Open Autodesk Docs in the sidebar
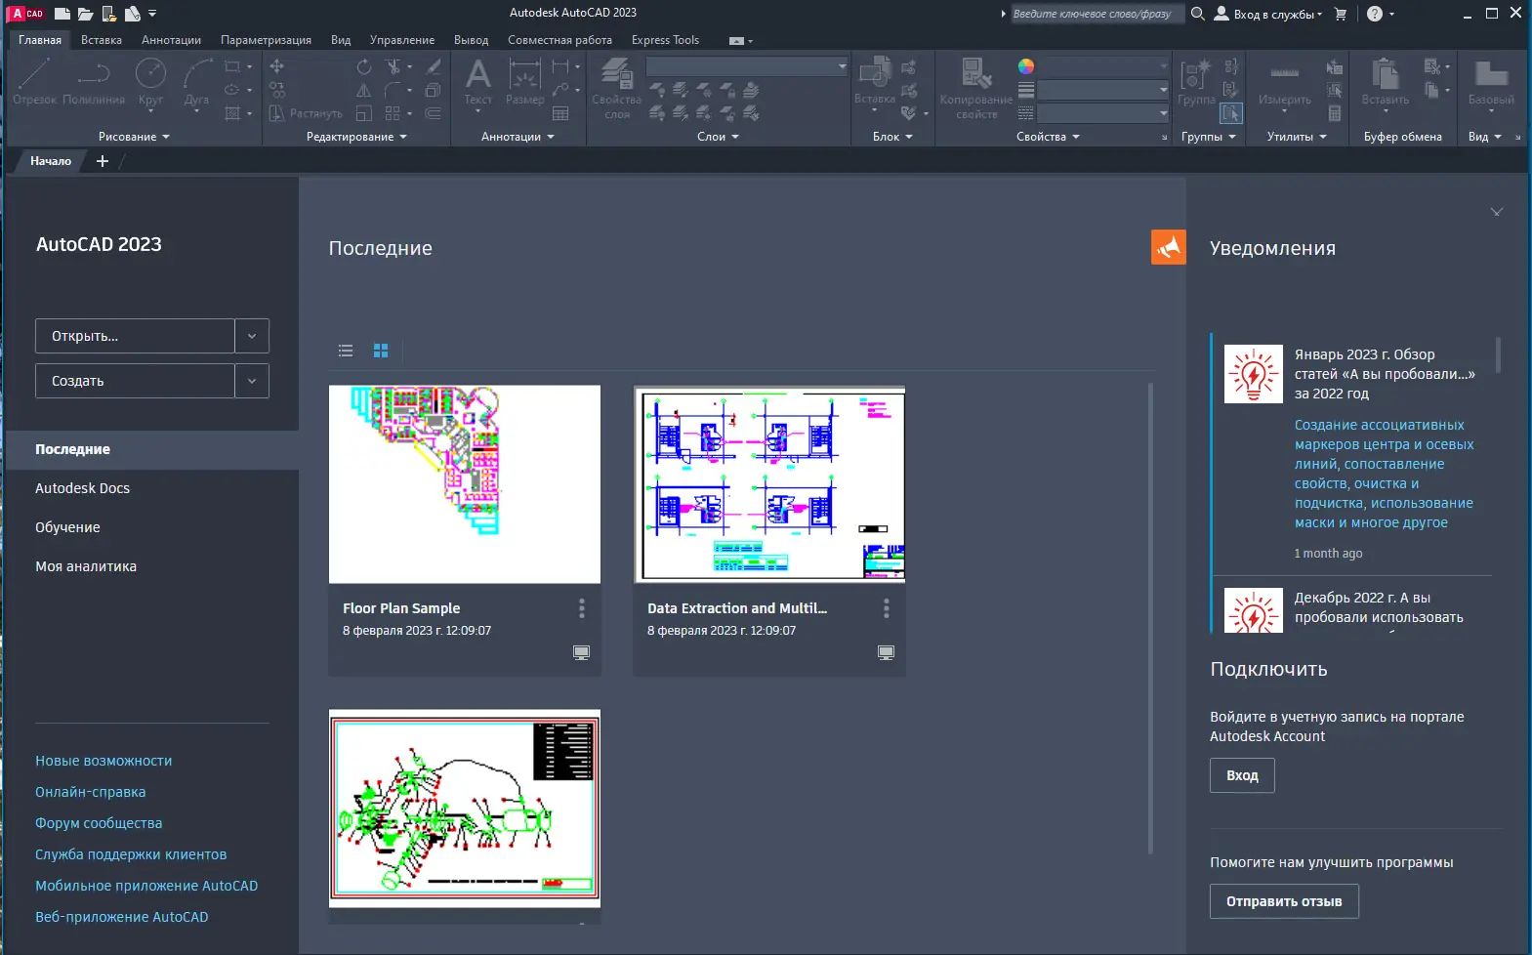 pos(82,488)
